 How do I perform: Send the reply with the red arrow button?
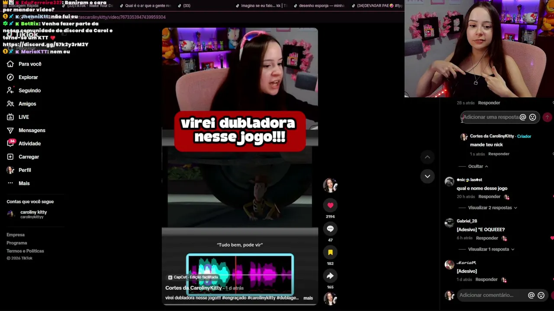coord(547,117)
